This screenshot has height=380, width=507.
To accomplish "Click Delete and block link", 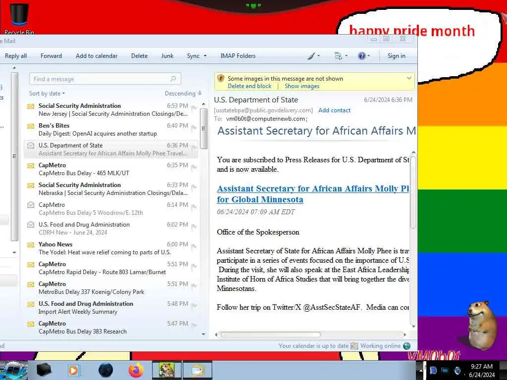I will 250,86.
